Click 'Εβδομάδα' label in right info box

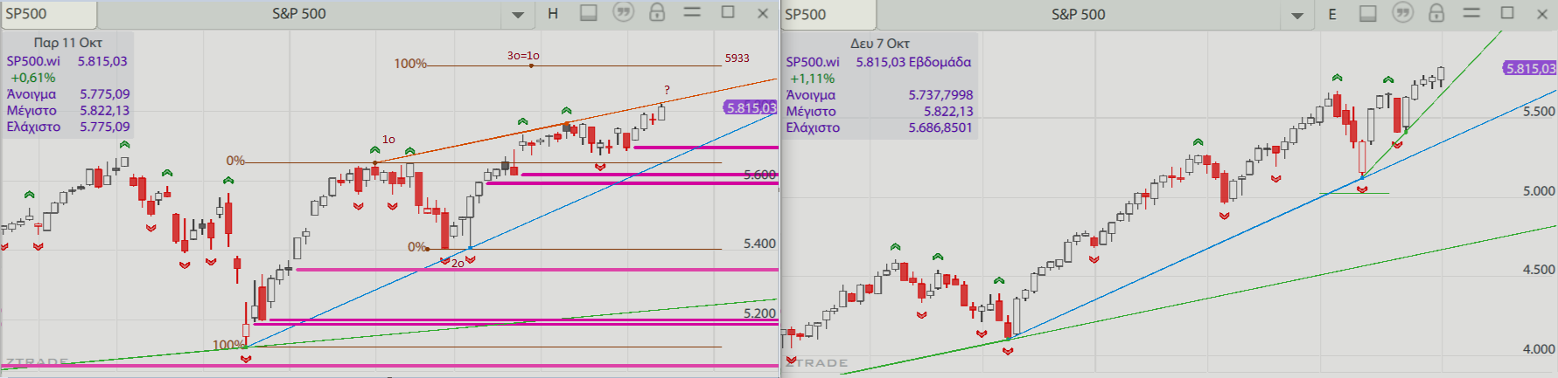point(940,62)
